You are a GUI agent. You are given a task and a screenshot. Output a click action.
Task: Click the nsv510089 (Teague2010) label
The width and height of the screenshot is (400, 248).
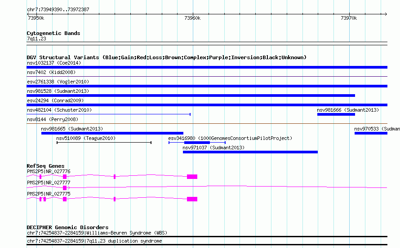(86, 138)
